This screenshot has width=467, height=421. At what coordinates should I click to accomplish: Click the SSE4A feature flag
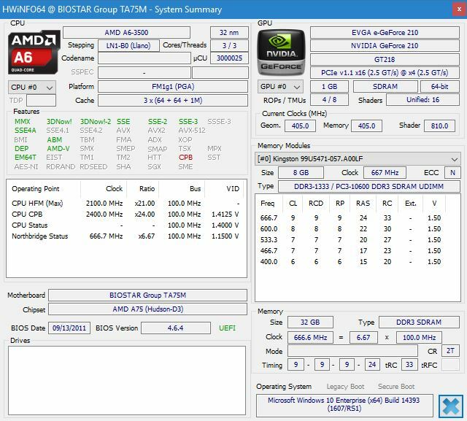(26, 131)
